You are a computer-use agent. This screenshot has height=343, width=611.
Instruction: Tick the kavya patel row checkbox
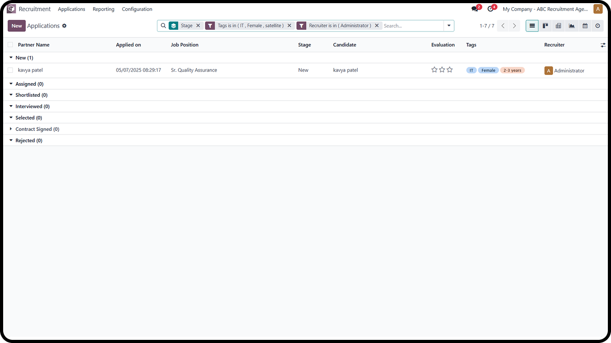(x=10, y=70)
